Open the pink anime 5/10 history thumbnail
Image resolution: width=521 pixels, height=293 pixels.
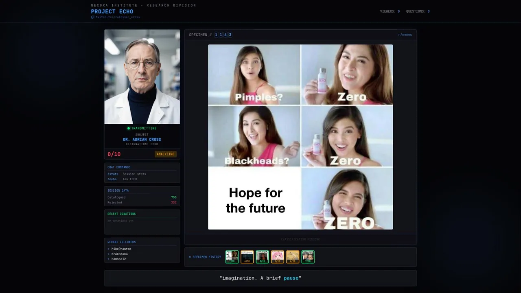[277, 257]
